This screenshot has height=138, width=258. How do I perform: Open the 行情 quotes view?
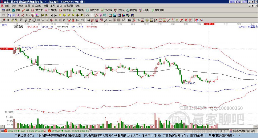point(6,10)
